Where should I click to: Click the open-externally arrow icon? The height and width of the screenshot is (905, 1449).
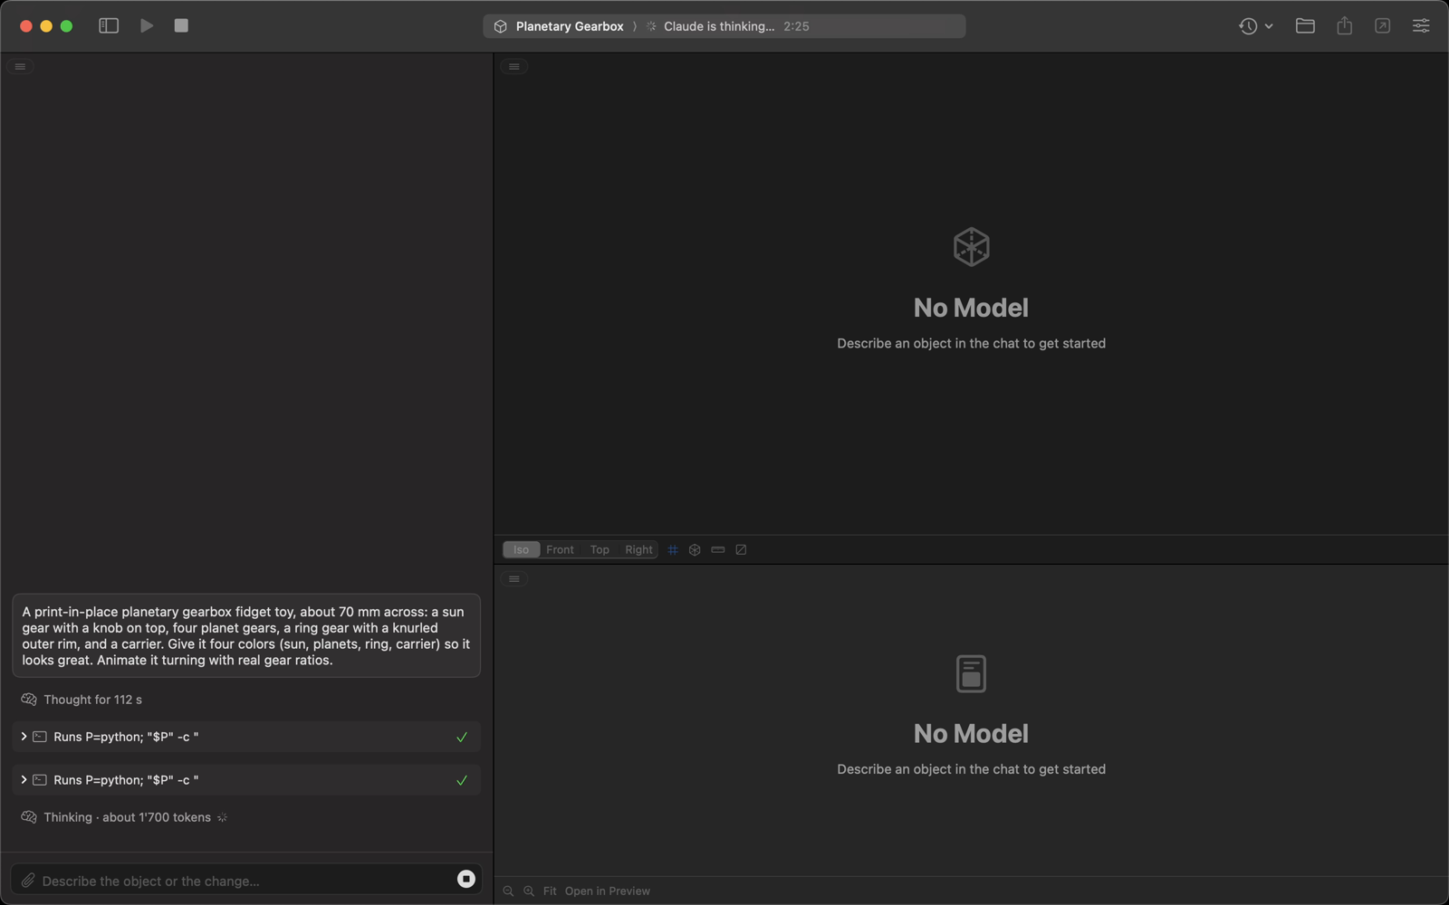tap(1382, 25)
